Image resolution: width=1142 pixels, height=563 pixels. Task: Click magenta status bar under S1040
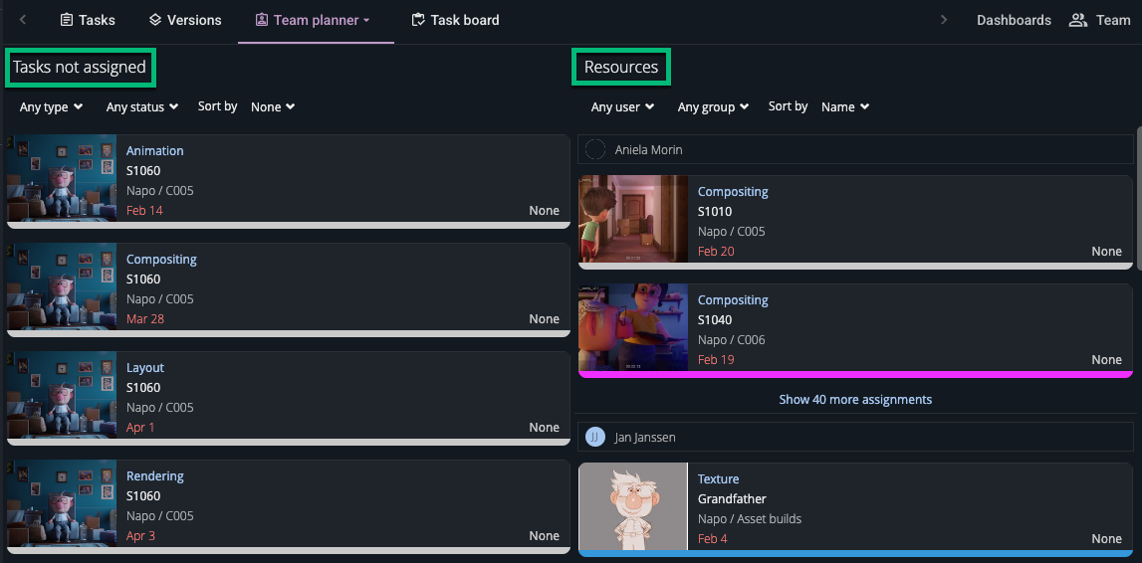[856, 374]
